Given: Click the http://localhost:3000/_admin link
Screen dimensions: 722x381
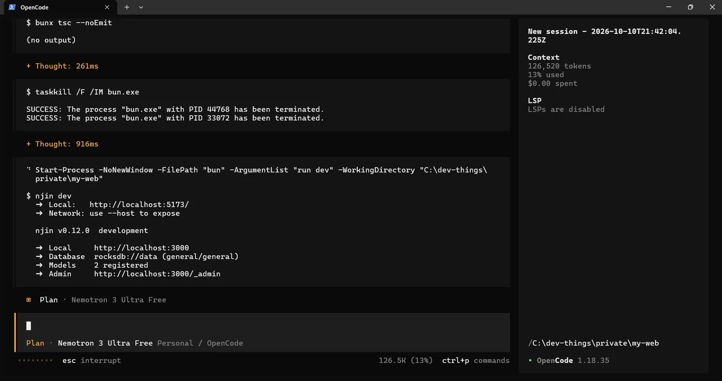Looking at the screenshot, I should (157, 274).
